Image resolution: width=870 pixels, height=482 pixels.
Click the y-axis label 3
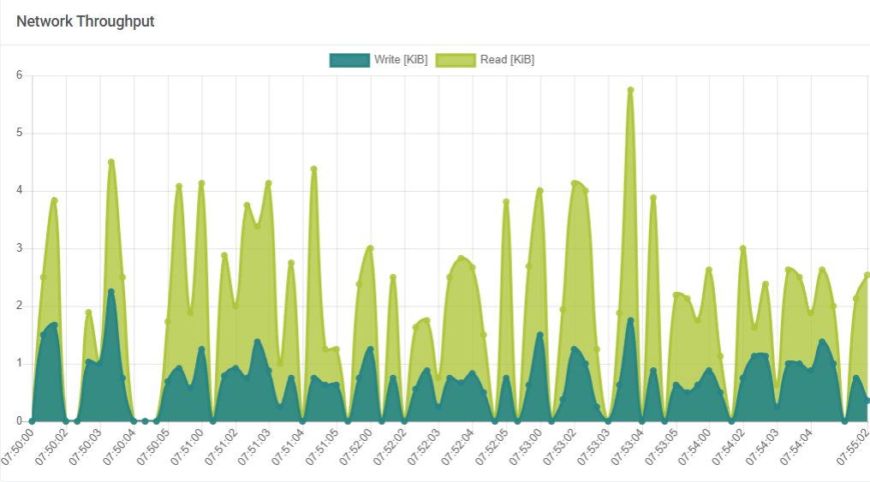[19, 248]
